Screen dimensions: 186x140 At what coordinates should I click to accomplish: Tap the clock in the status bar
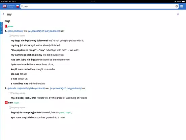[x=4, y=1]
